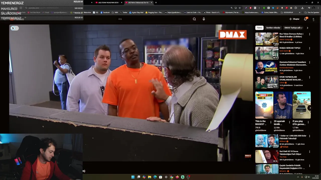Open Windows Start menu
Image resolution: width=321 pixels, height=180 pixels.
pos(133,177)
